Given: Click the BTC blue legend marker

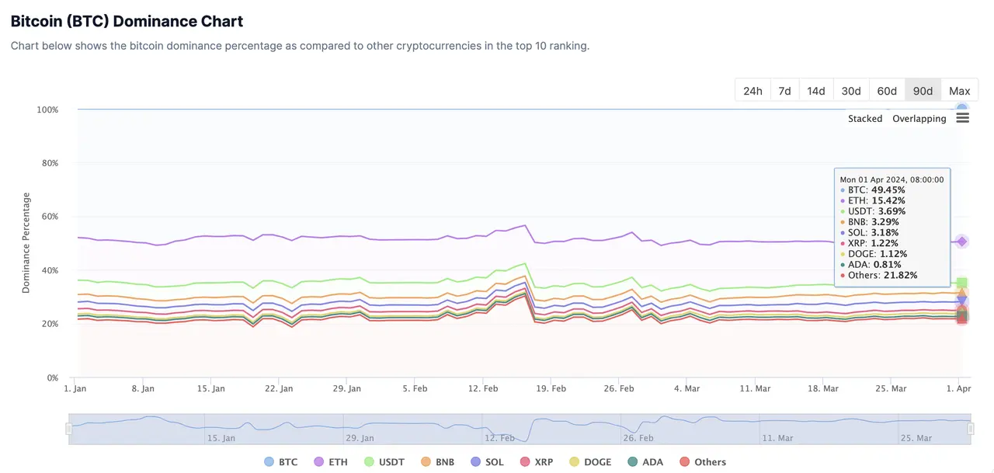Looking at the screenshot, I should pyautogui.click(x=267, y=461).
